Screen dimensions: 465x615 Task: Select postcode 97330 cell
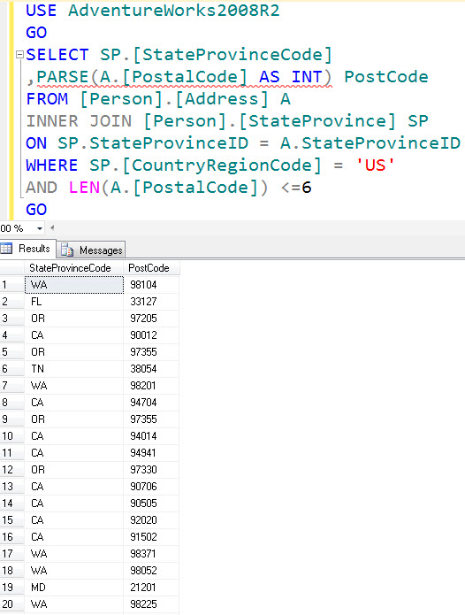[x=151, y=470]
